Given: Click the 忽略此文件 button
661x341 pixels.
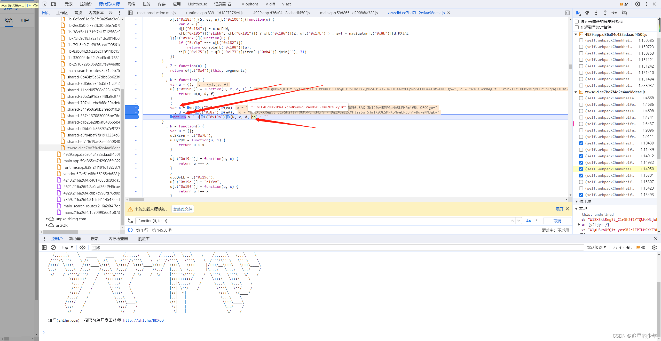Looking at the screenshot, I should click(x=183, y=209).
